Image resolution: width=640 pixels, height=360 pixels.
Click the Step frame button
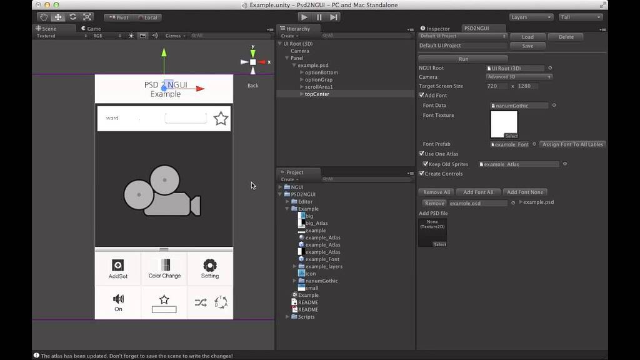334,17
